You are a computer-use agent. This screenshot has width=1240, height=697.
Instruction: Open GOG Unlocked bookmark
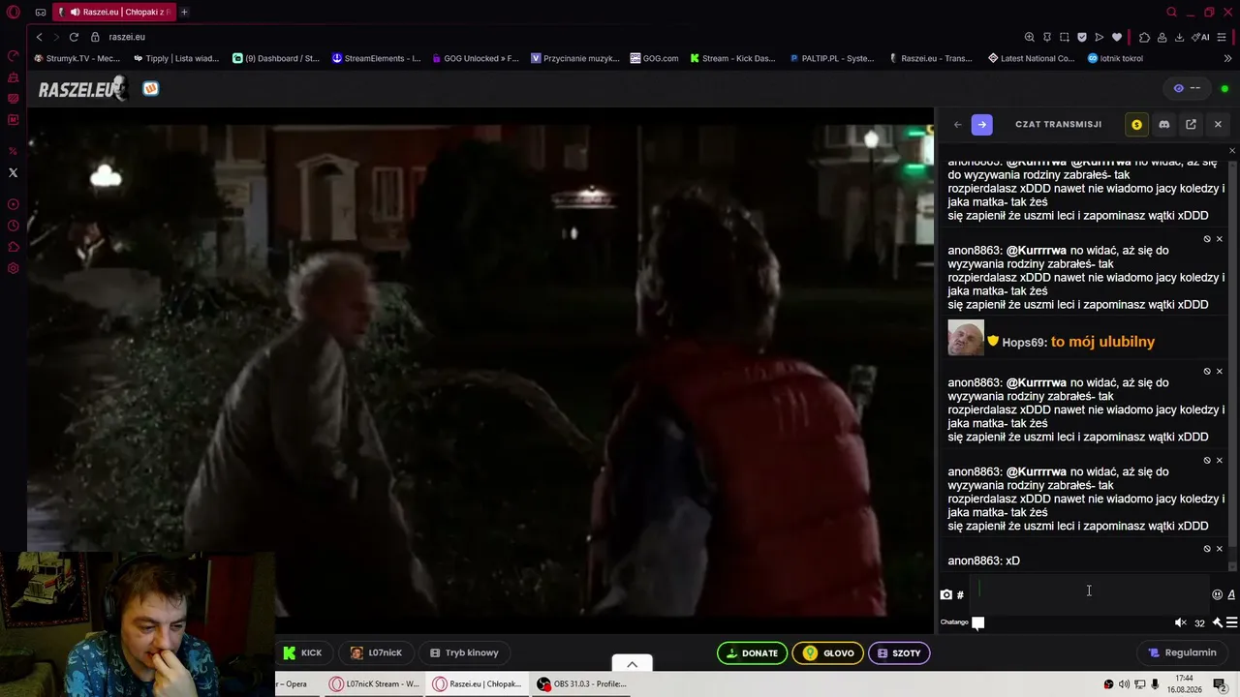(476, 58)
